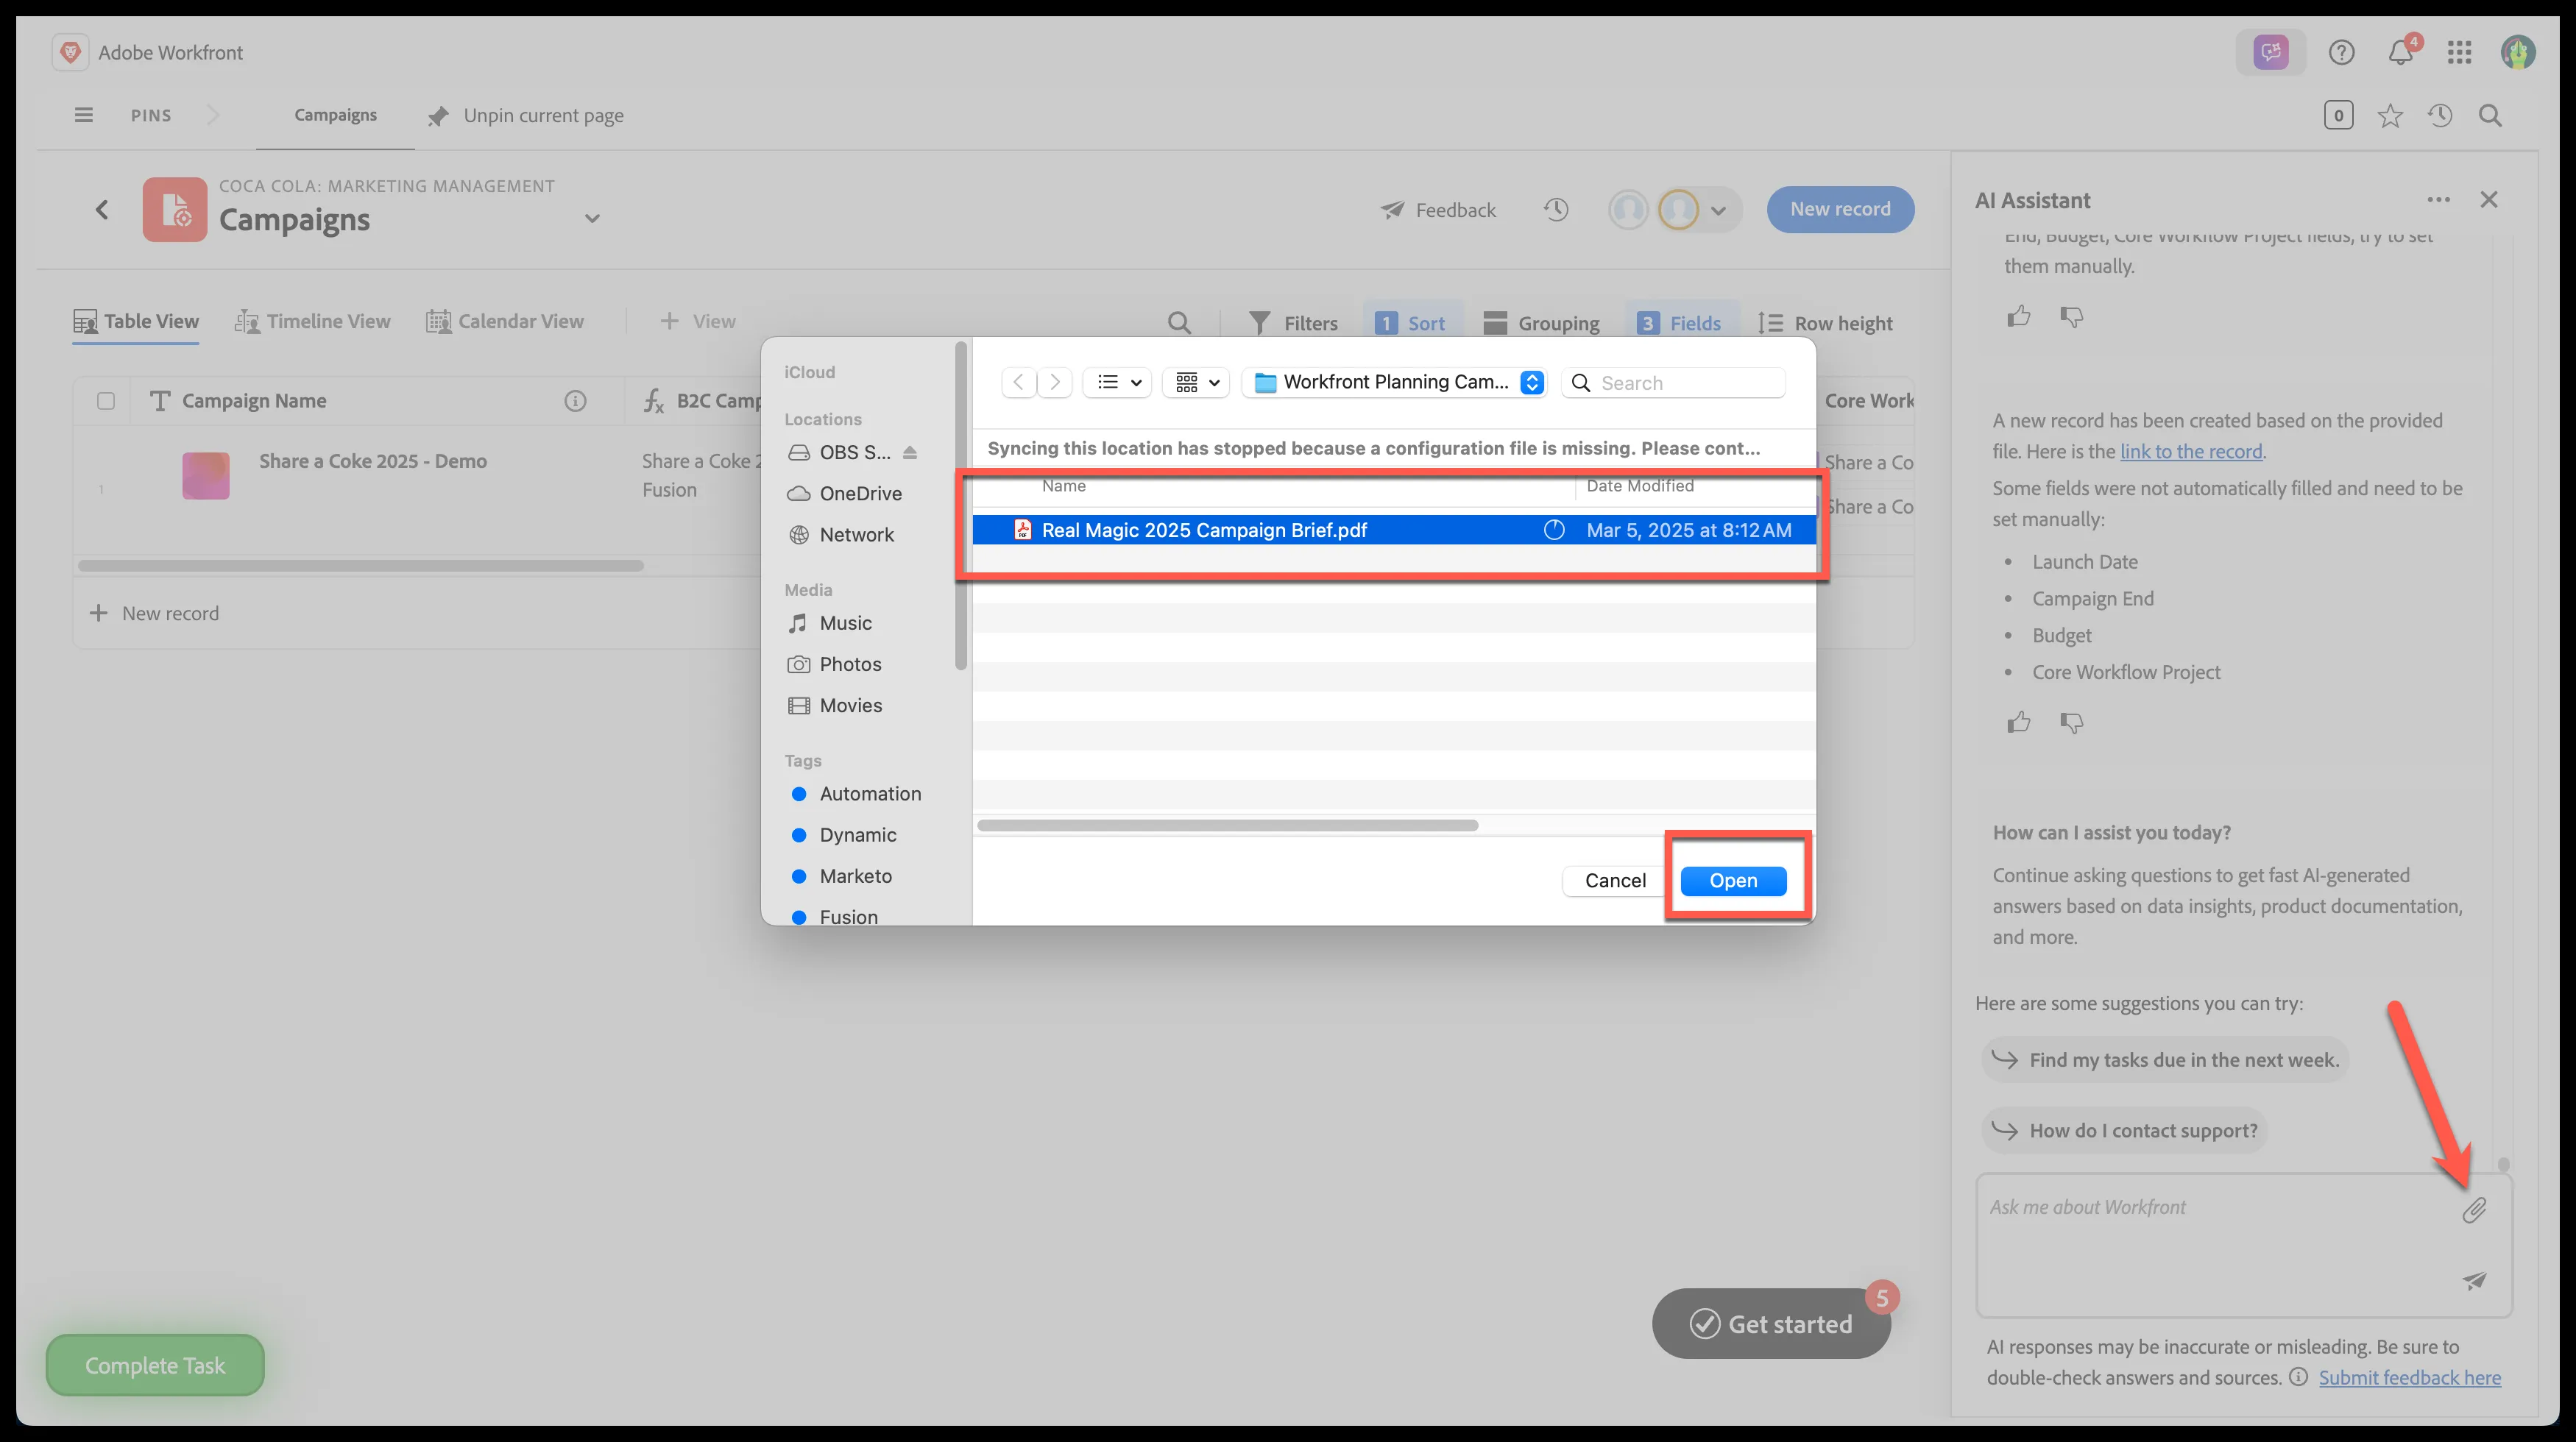This screenshot has height=1442, width=2576.
Task: Open the apps grid switcher icon
Action: tap(2459, 52)
